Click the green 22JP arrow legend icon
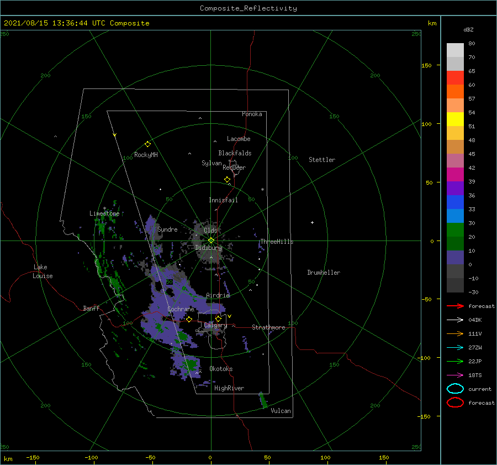 [455, 361]
